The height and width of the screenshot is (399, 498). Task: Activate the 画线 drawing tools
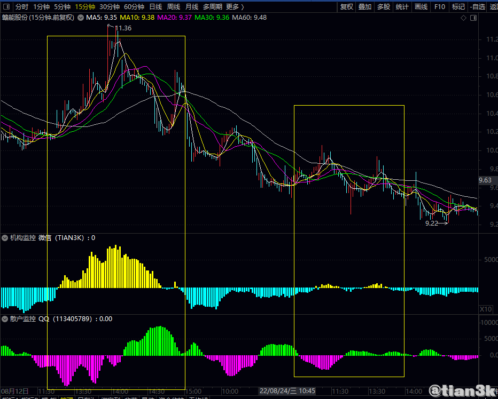421,6
